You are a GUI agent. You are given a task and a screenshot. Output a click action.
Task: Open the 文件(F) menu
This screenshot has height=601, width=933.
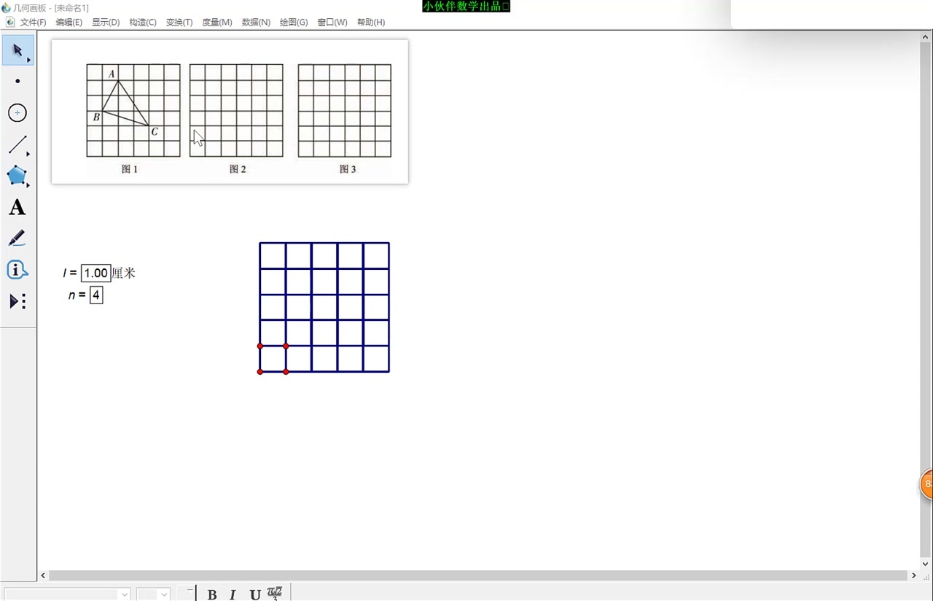coord(33,22)
